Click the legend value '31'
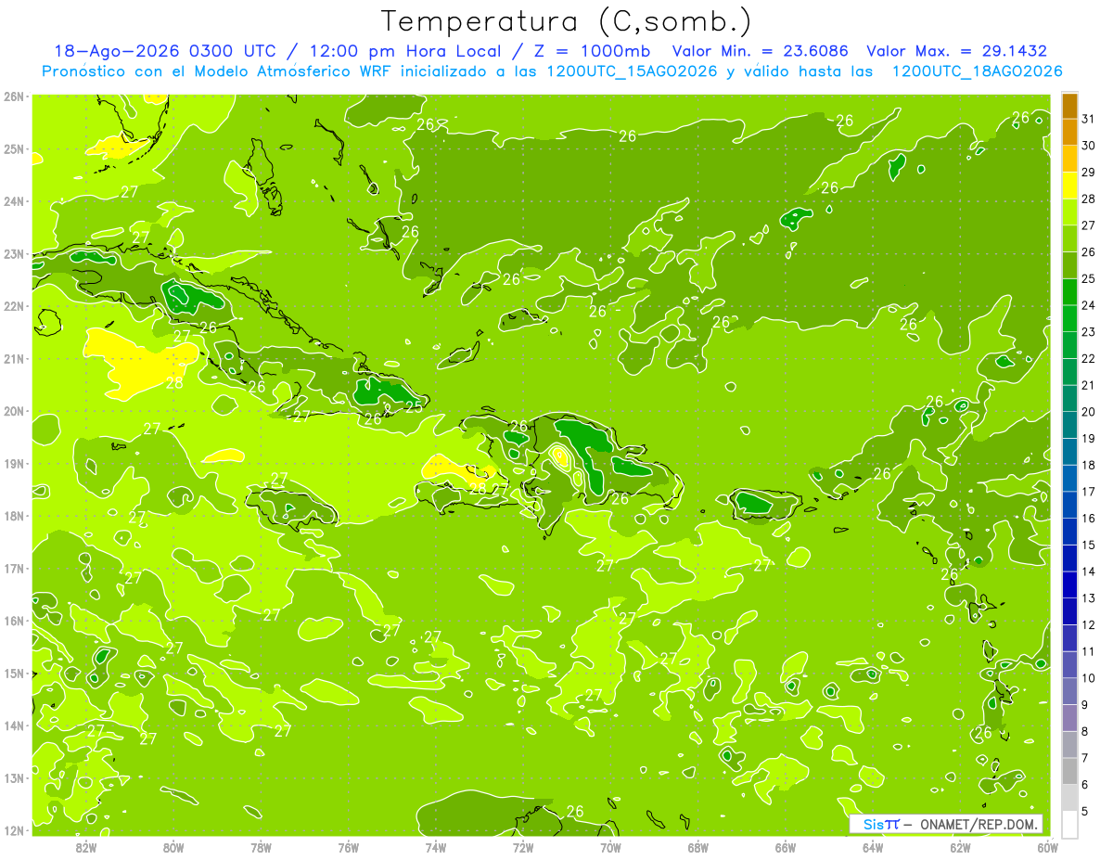1113x860 pixels. (x=1088, y=119)
